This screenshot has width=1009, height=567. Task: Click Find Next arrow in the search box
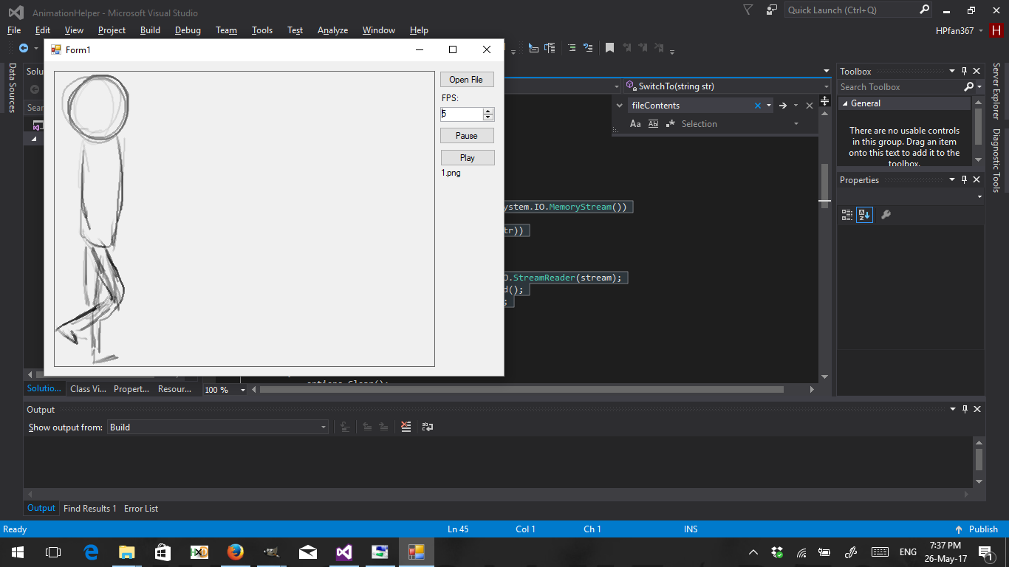pos(783,105)
